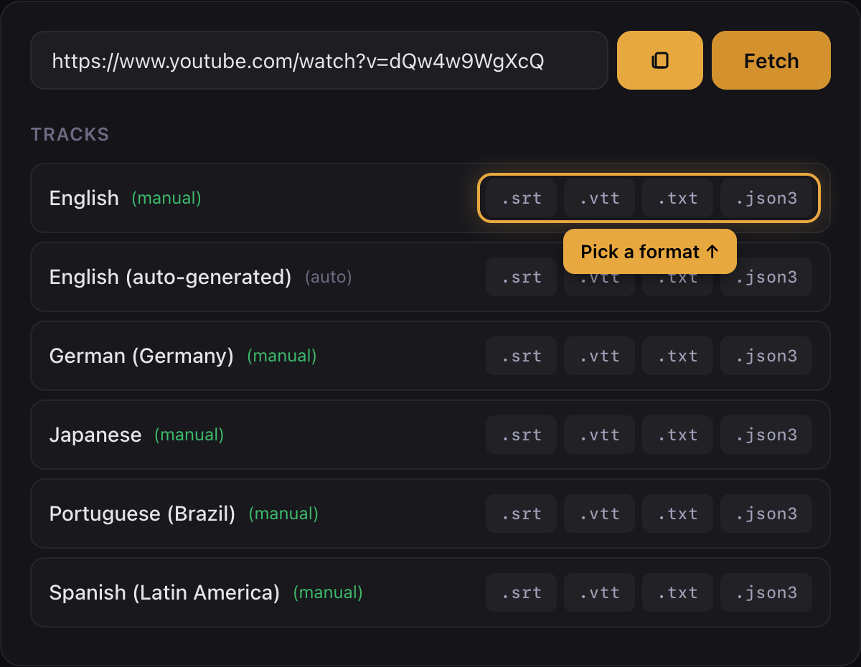
Task: Get English captions in .txt format
Action: click(677, 198)
